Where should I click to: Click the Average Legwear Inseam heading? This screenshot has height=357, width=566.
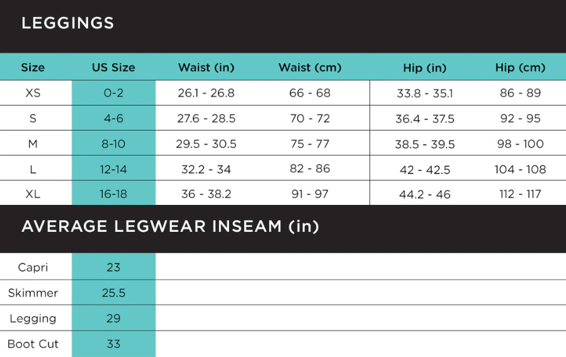tap(170, 226)
